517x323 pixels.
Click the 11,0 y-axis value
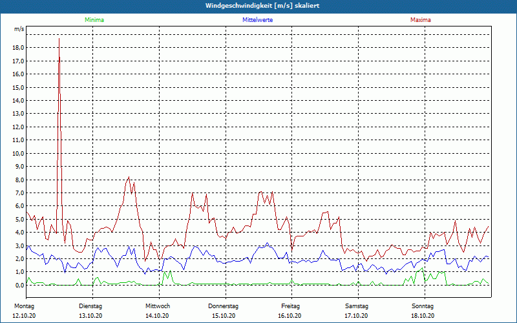coord(18,140)
